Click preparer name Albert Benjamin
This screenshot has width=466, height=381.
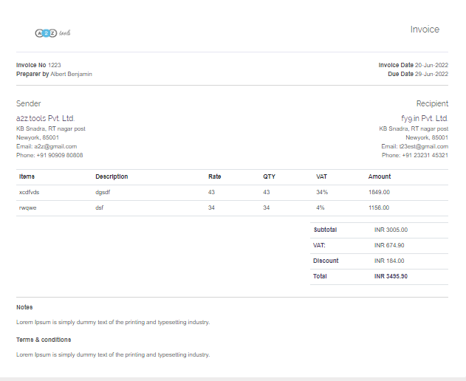[72, 74]
